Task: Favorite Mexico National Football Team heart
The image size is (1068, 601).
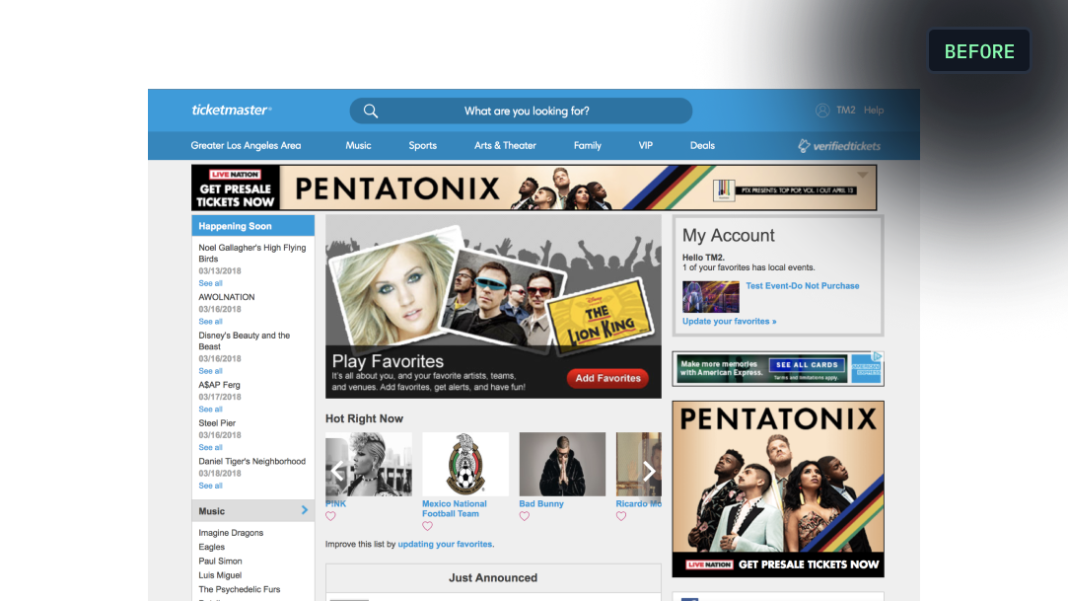Action: 427,526
